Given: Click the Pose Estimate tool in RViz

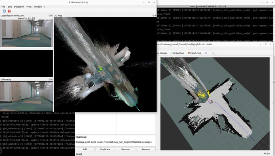Looking at the screenshot, I should click(162, 53).
